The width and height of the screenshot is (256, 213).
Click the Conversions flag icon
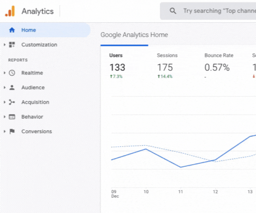point(12,132)
